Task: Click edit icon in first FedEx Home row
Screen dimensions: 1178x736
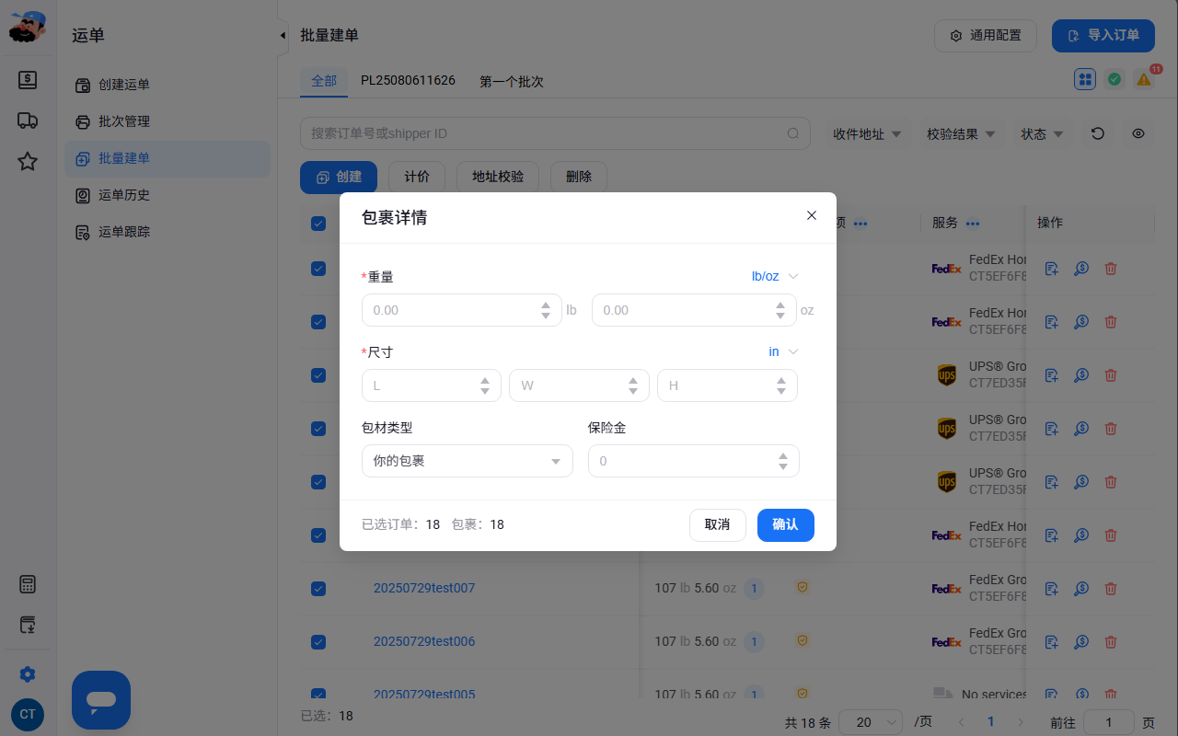Action: [x=1052, y=269]
